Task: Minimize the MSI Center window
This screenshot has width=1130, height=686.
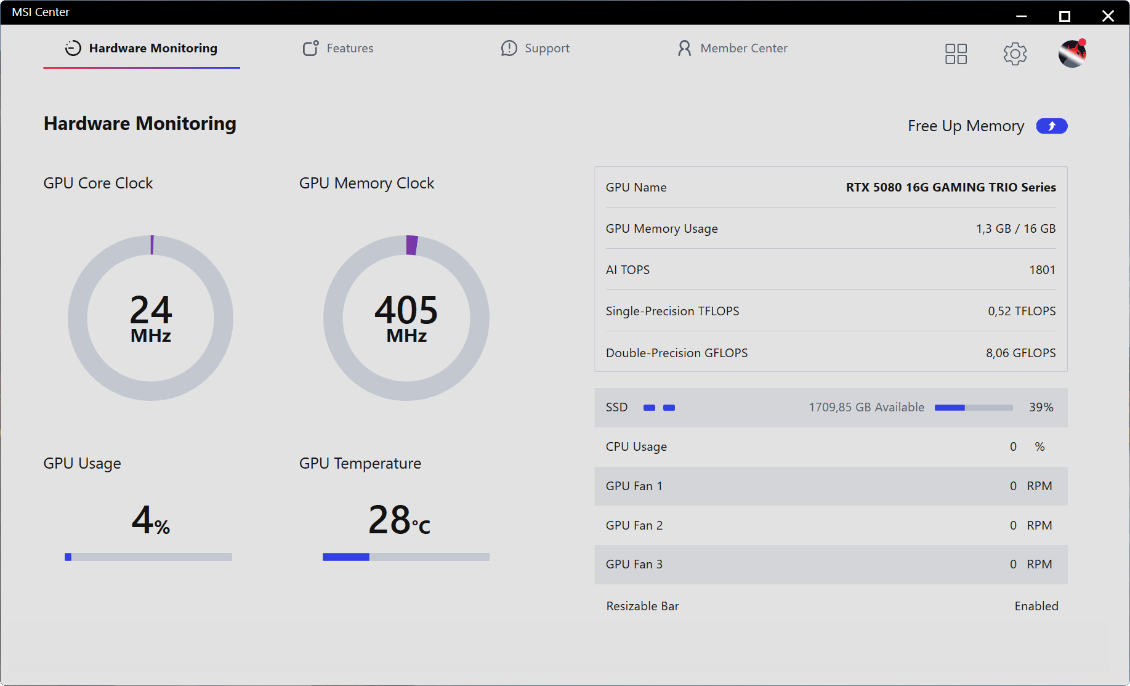Action: click(x=1021, y=16)
